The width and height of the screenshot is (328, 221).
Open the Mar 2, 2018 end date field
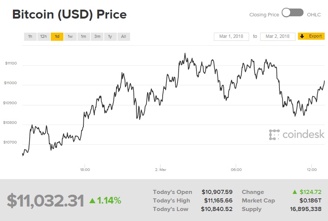coord(278,36)
